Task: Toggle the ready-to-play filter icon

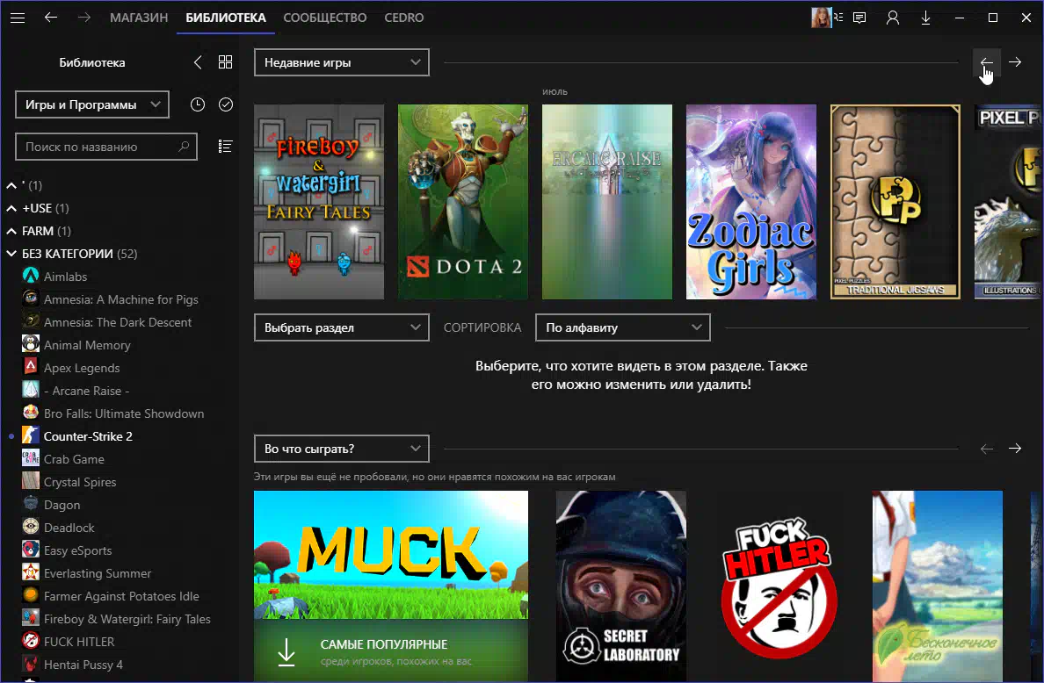Action: [x=226, y=104]
